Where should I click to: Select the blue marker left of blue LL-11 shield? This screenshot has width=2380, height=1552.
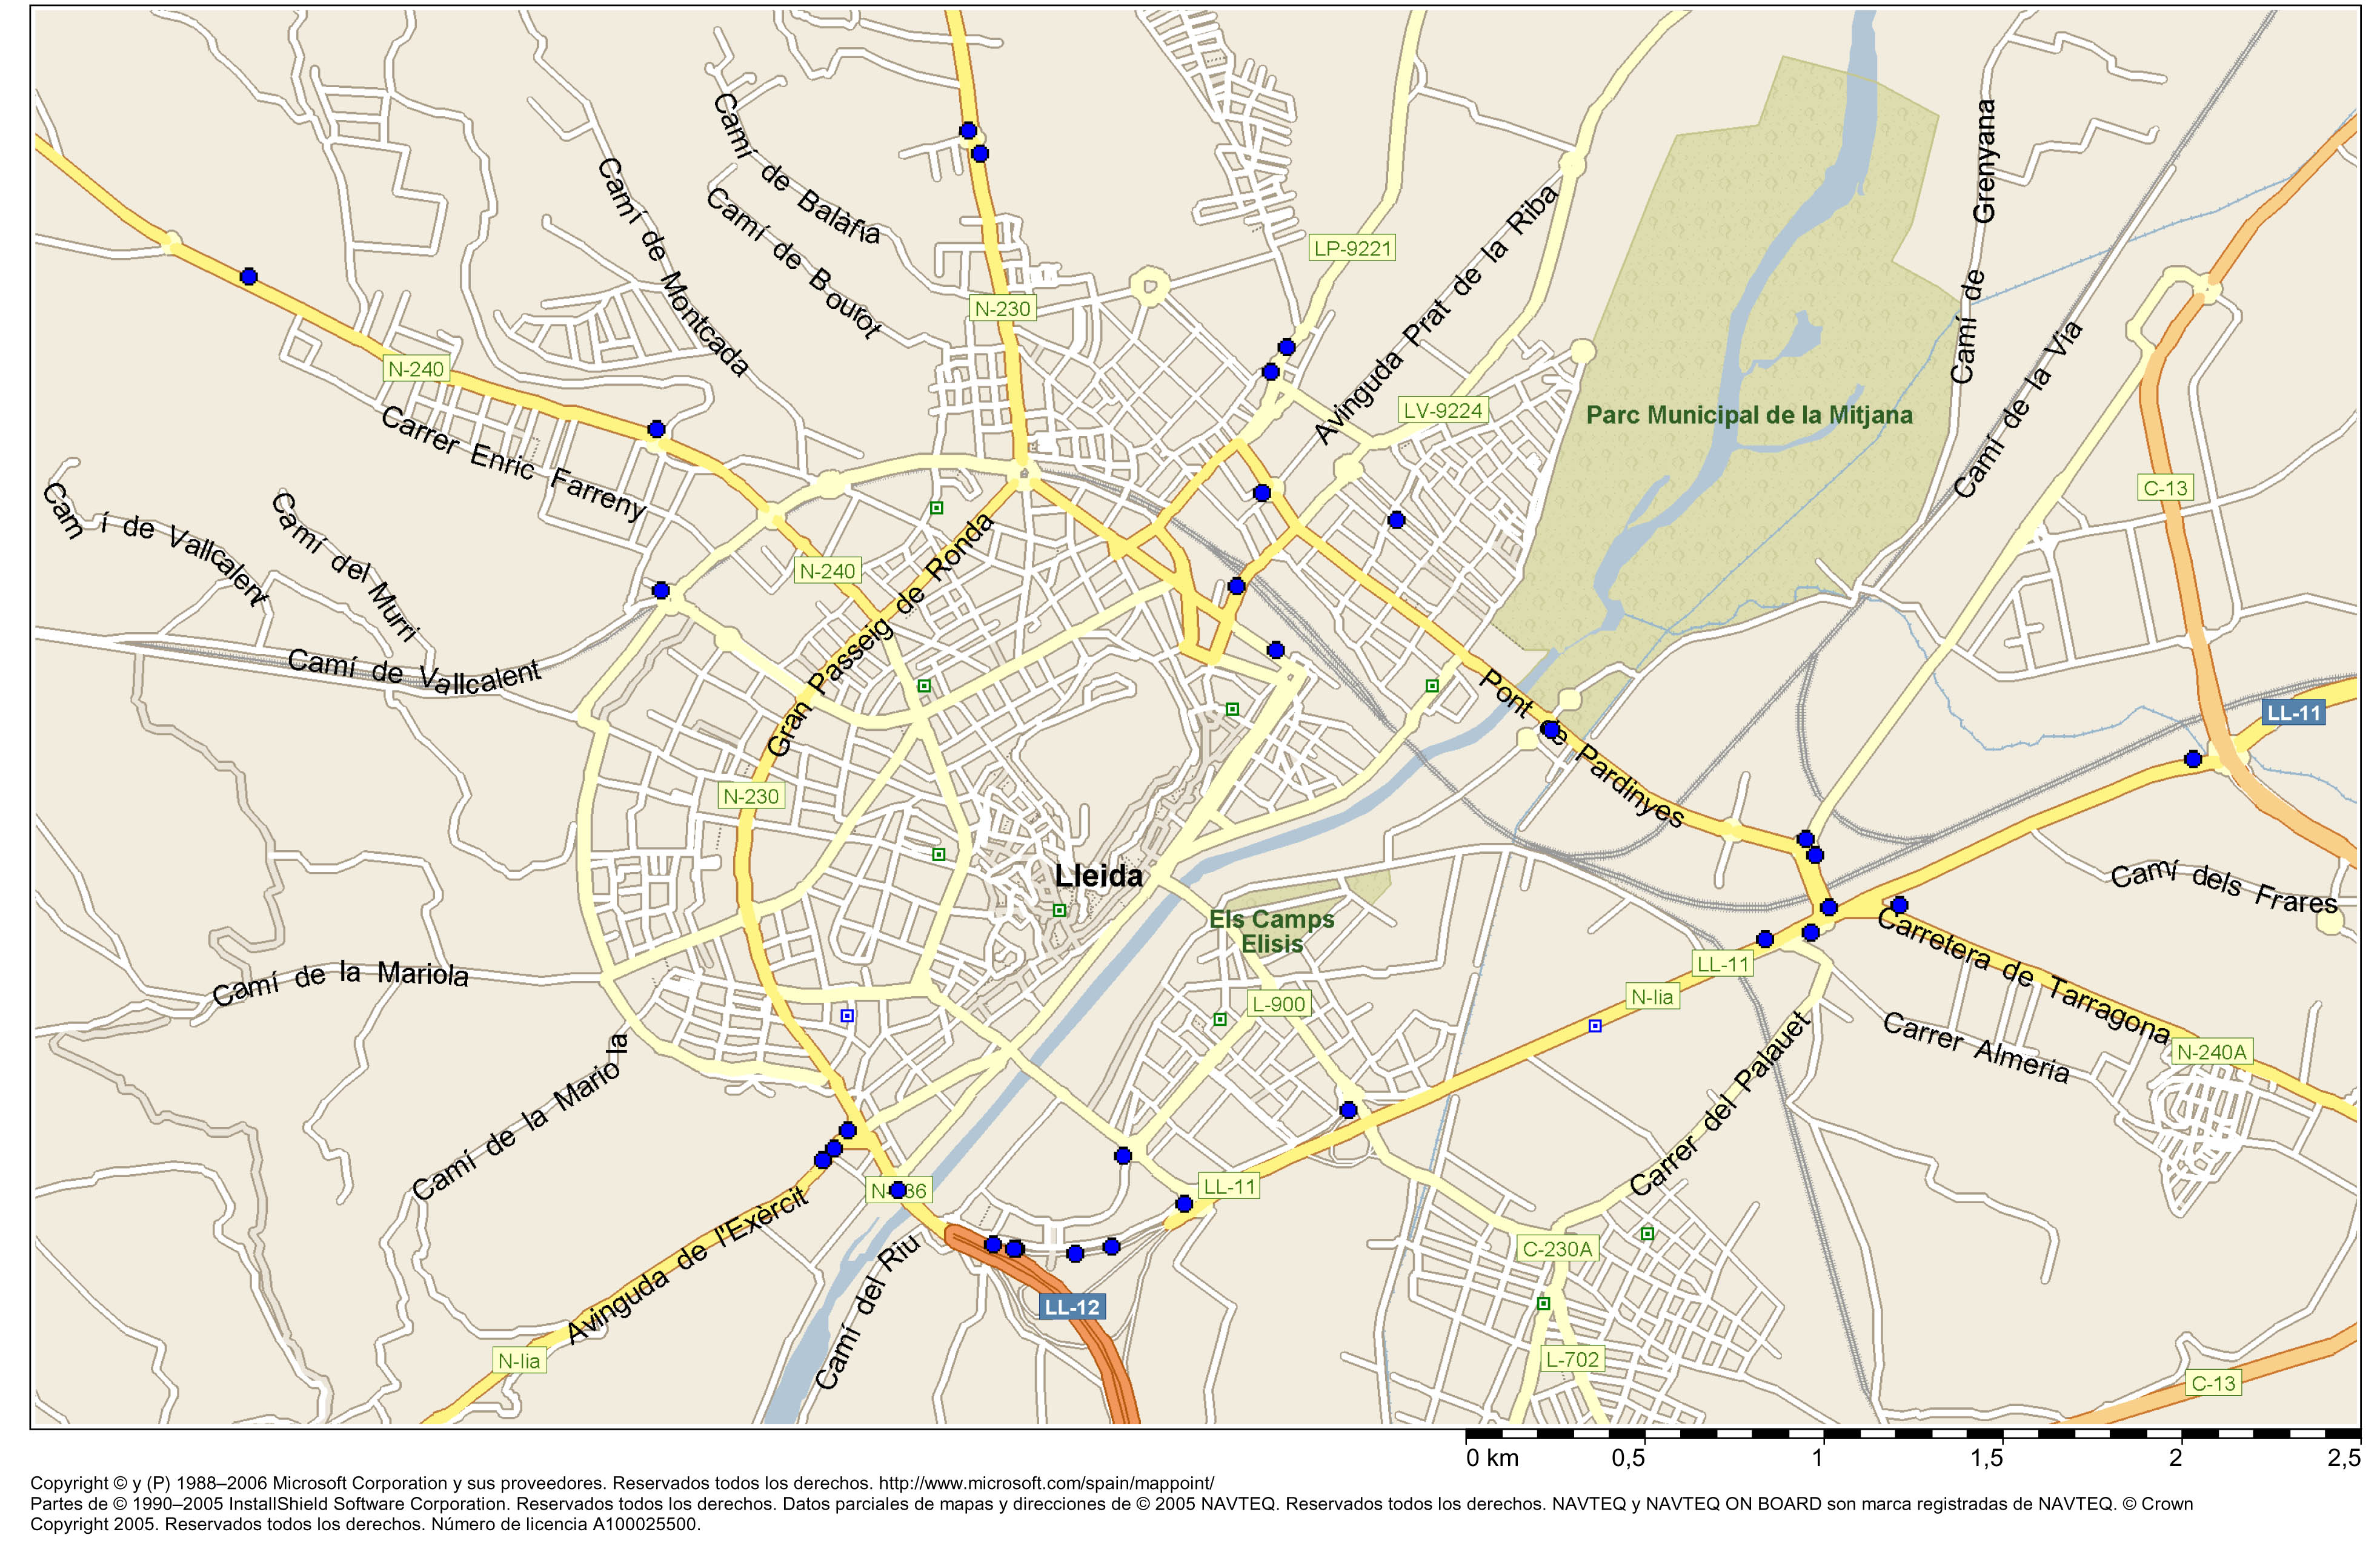[x=2193, y=759]
